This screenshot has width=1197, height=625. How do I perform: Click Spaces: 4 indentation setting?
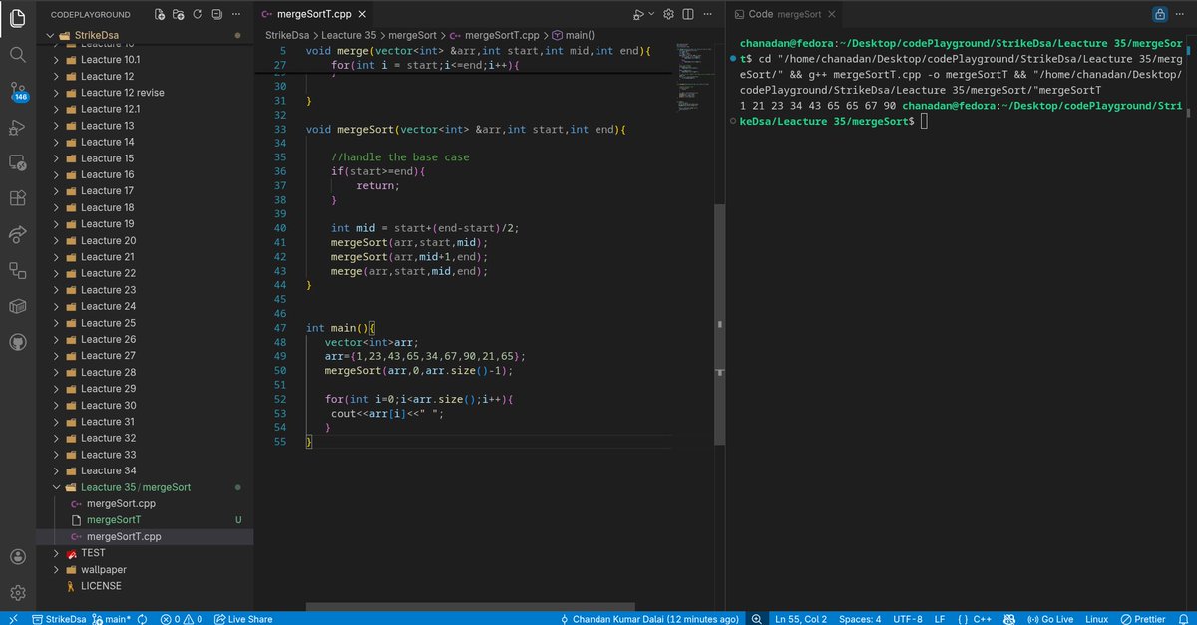[x=860, y=619]
